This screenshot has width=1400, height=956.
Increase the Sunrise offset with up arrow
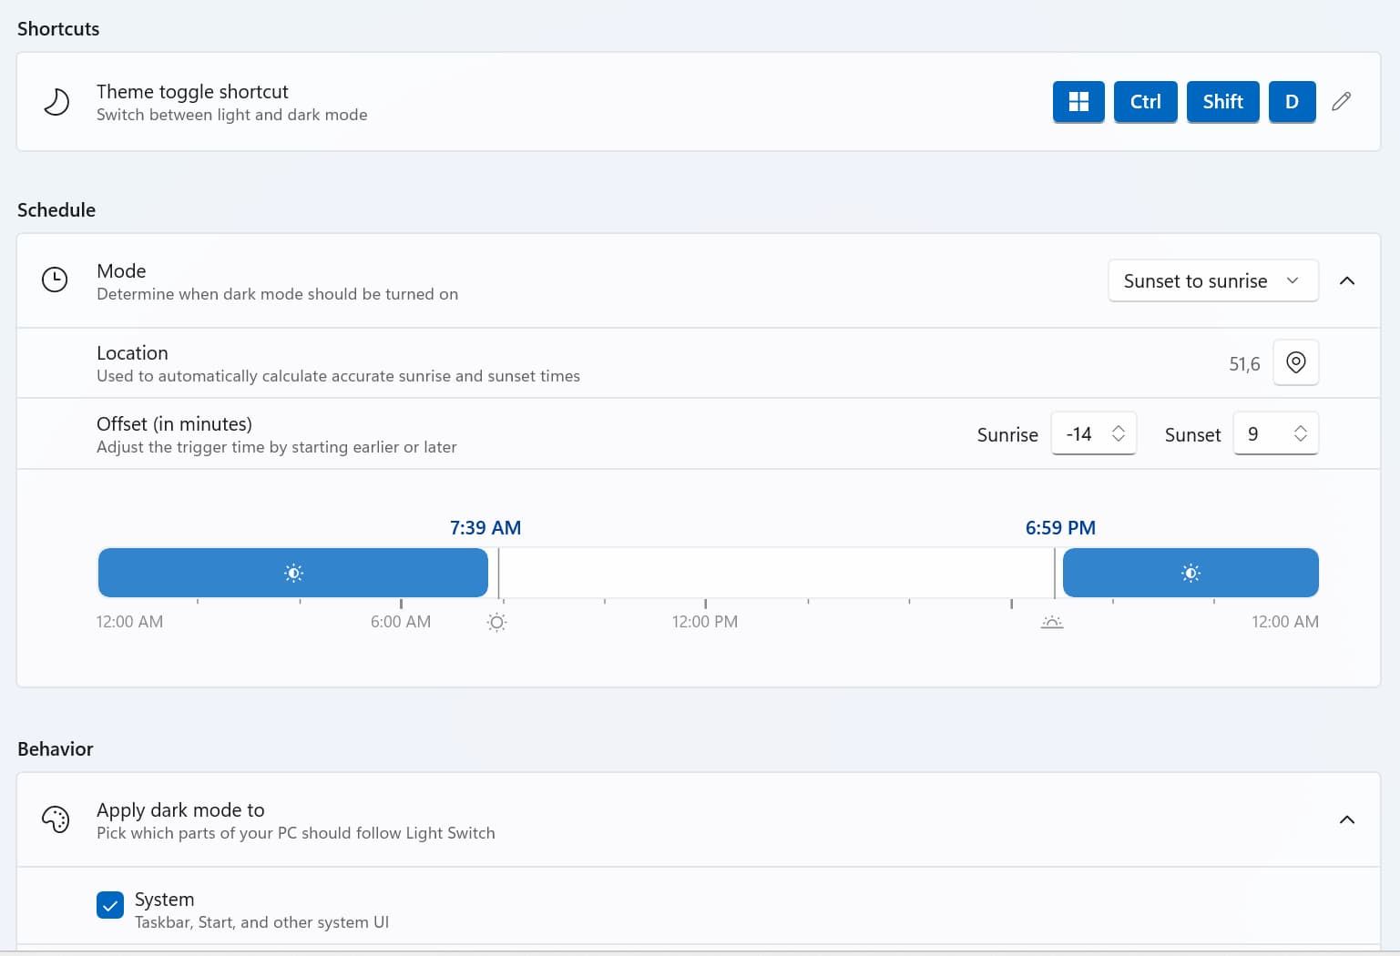pyautogui.click(x=1119, y=427)
